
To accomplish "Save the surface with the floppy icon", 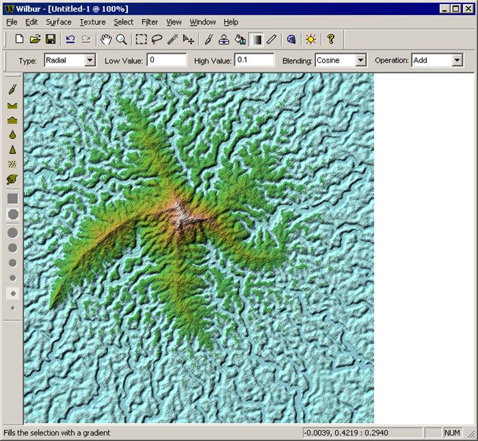I will pyautogui.click(x=50, y=39).
